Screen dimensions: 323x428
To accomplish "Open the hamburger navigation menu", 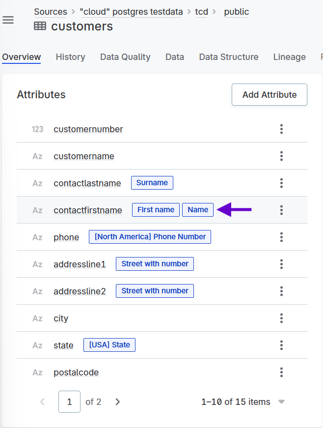I will click(8, 20).
